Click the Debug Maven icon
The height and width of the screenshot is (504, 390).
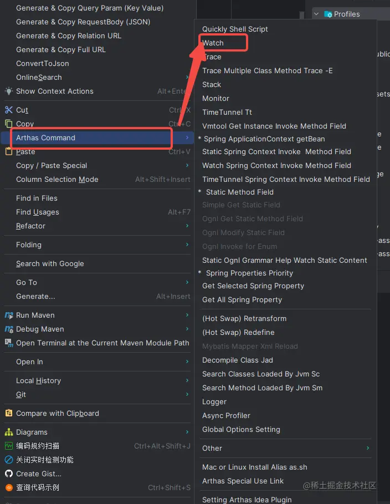pos(9,329)
